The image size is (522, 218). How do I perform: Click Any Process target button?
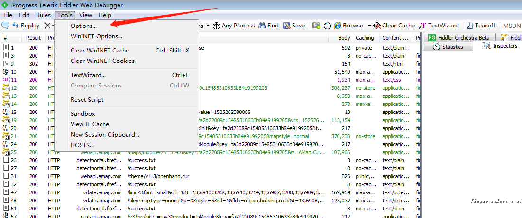pyautogui.click(x=234, y=26)
